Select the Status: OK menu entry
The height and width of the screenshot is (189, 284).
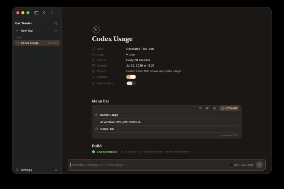[x=167, y=129]
